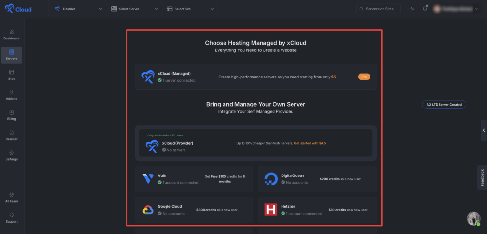
Task: Click the Servers or Sites search field
Action: click(378, 9)
